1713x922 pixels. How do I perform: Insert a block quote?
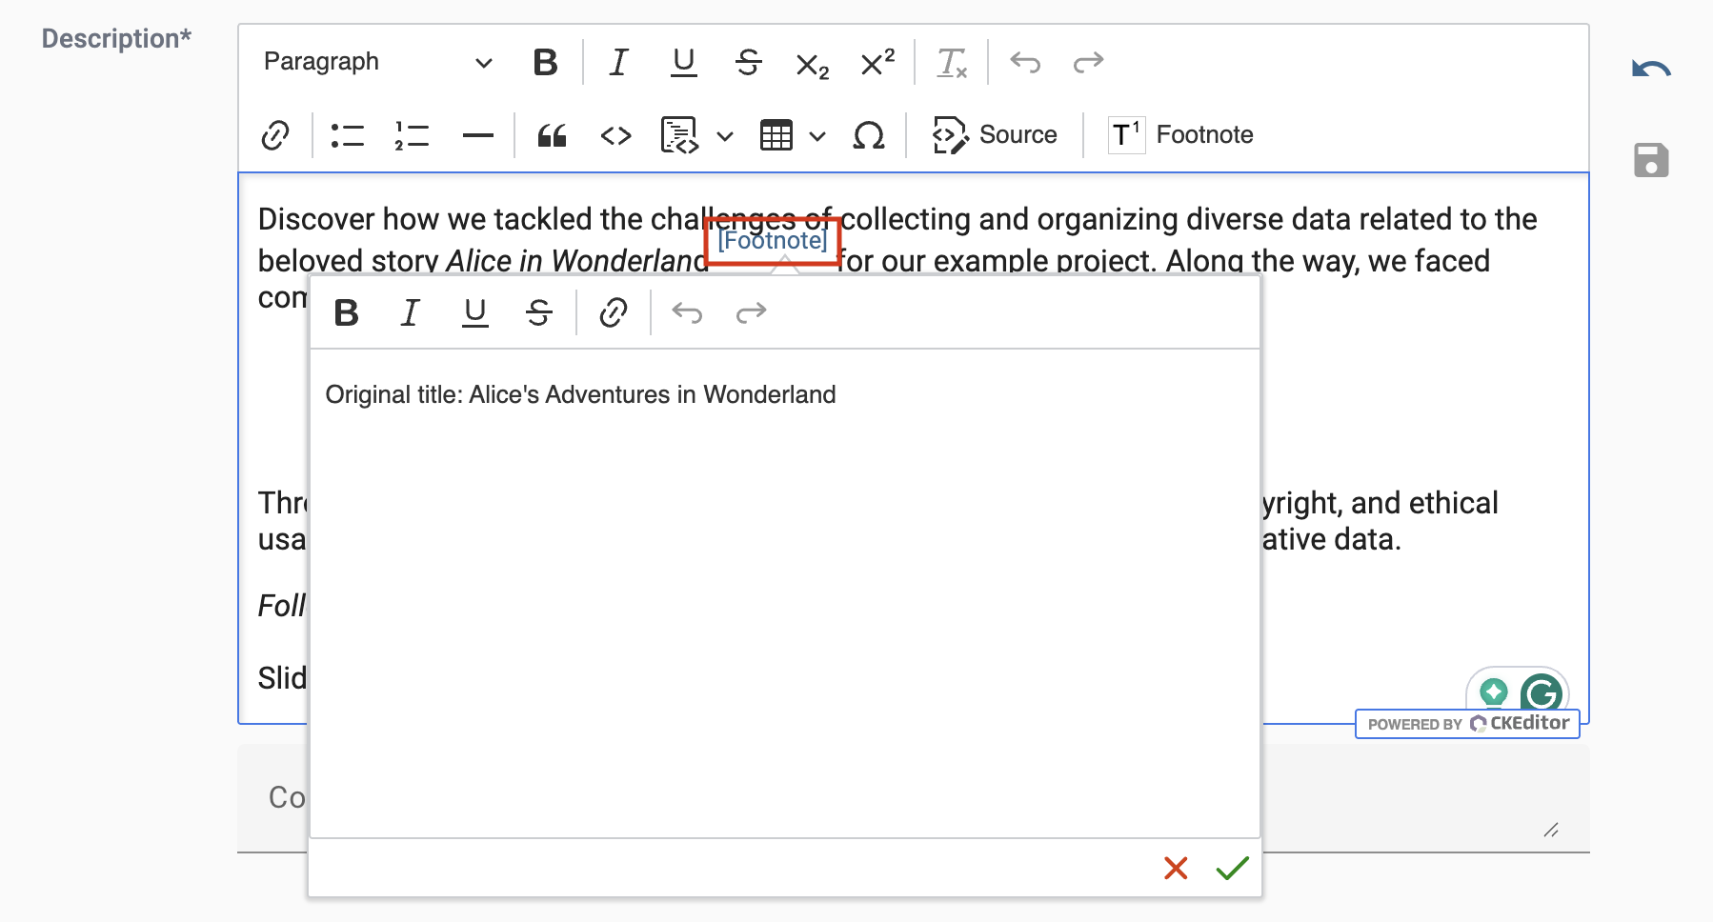[x=553, y=135]
